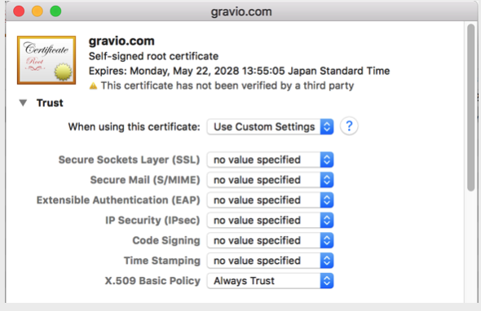This screenshot has width=481, height=311.
Task: Click 'This certificate has not been verified' text
Action: coord(227,85)
